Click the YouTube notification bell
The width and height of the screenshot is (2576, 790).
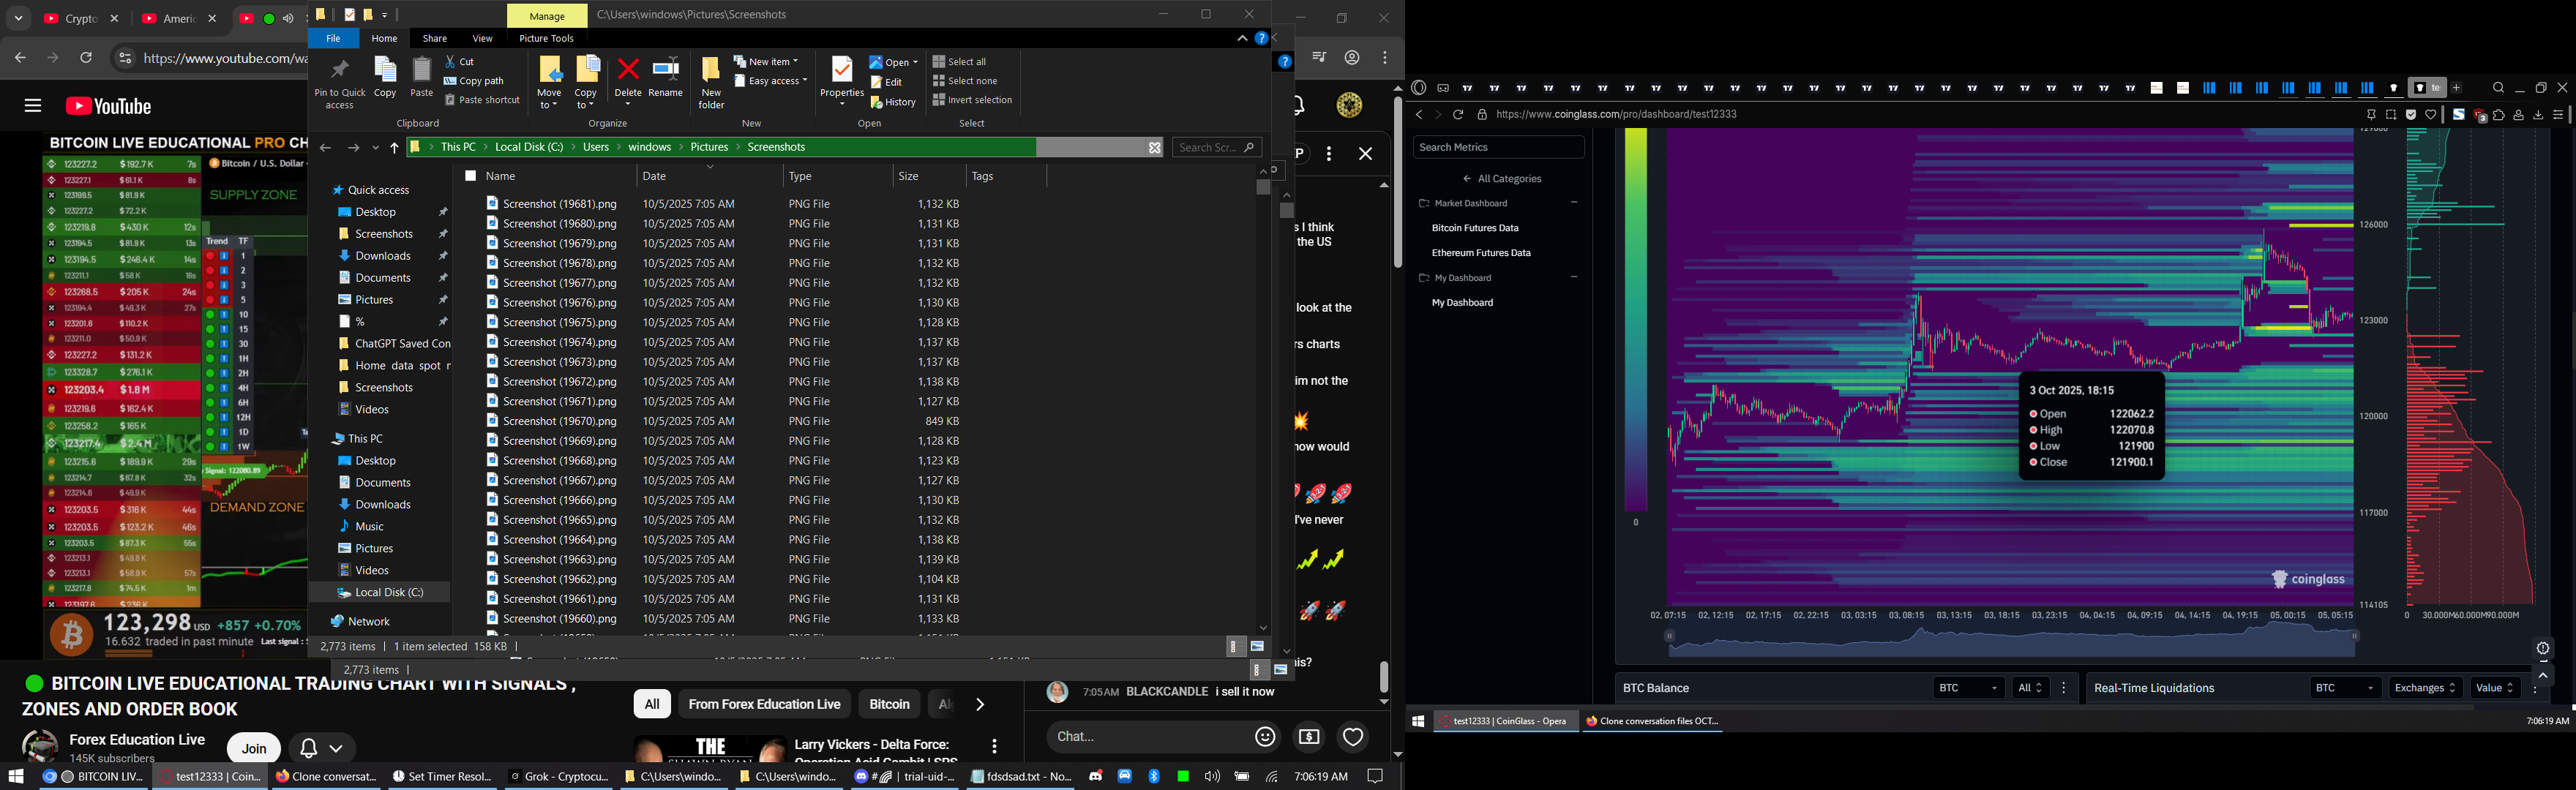pyautogui.click(x=309, y=748)
